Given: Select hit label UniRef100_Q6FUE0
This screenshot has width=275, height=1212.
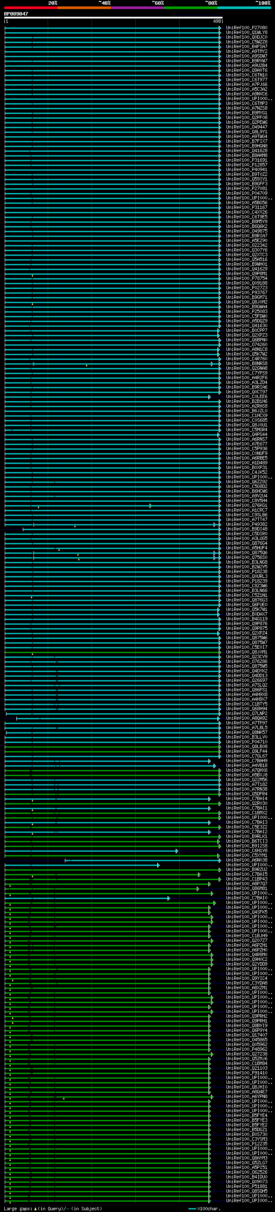Looking at the screenshot, I should pyautogui.click(x=247, y=604).
